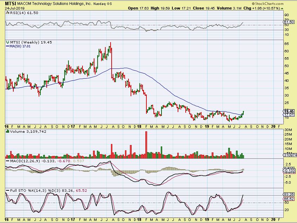Click the MTSI (Weekly) 19.45 legend text
297x223 pixels.
click(x=31, y=42)
